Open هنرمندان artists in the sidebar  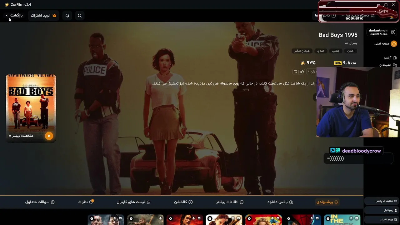388,65
